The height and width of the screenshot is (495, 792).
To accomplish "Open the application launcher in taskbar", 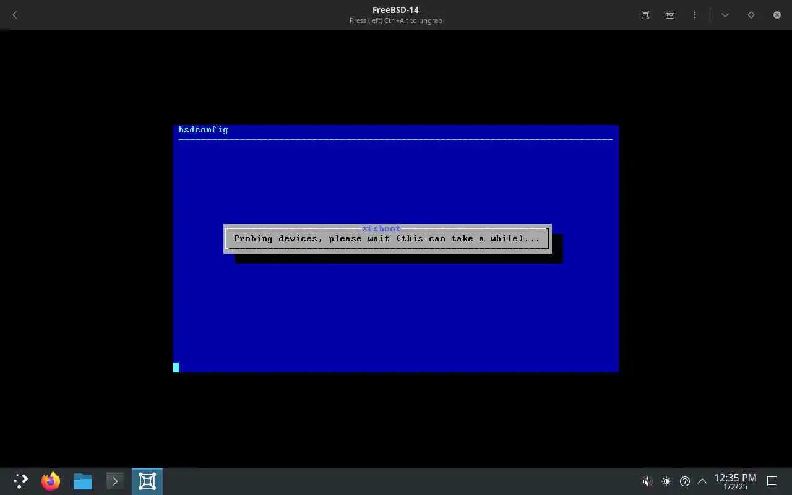I will [20, 481].
